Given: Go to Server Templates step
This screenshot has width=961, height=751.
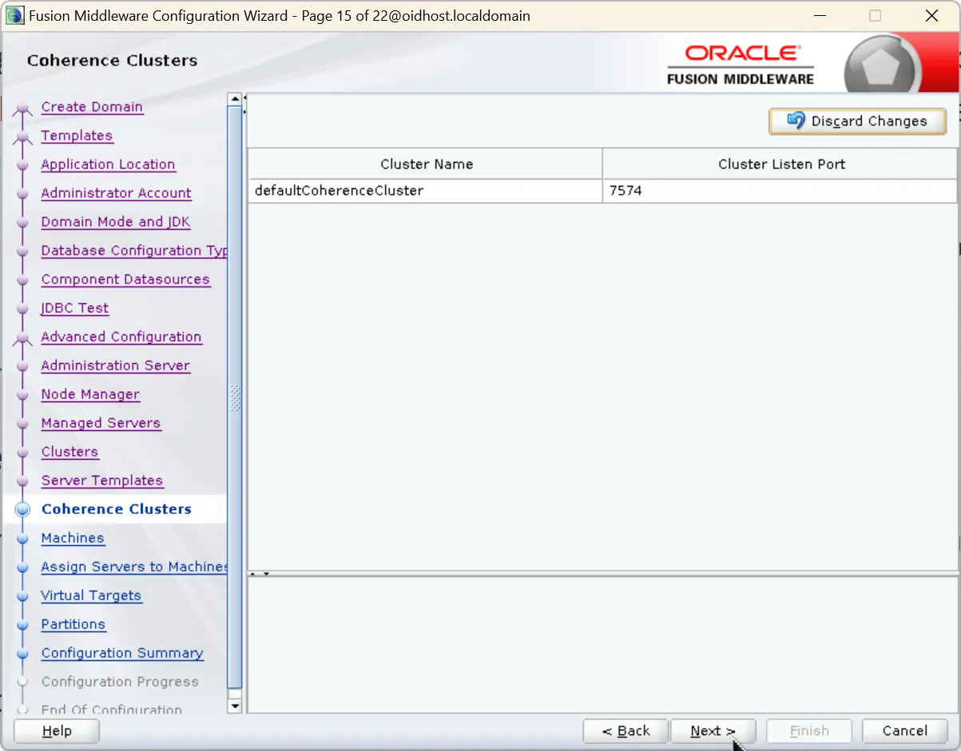Looking at the screenshot, I should point(102,480).
